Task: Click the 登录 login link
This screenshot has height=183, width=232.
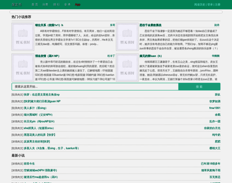Action: pyautogui.click(x=210, y=5)
